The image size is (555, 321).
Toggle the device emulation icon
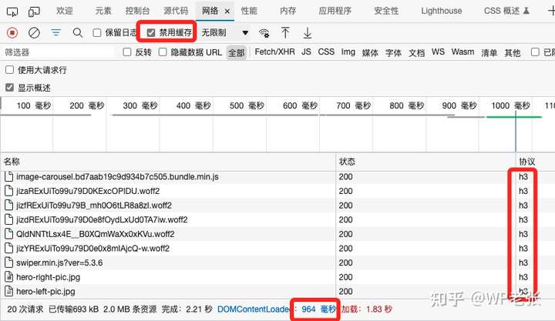click(x=34, y=12)
